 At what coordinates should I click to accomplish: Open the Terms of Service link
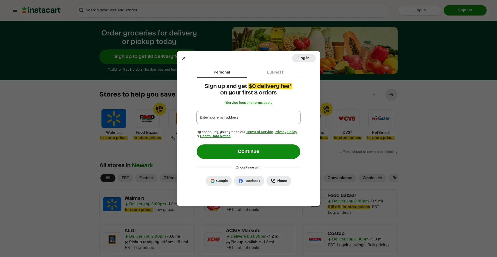click(259, 132)
